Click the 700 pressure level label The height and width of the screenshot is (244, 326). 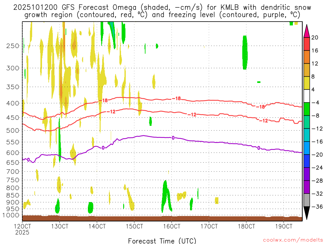tap(13, 172)
